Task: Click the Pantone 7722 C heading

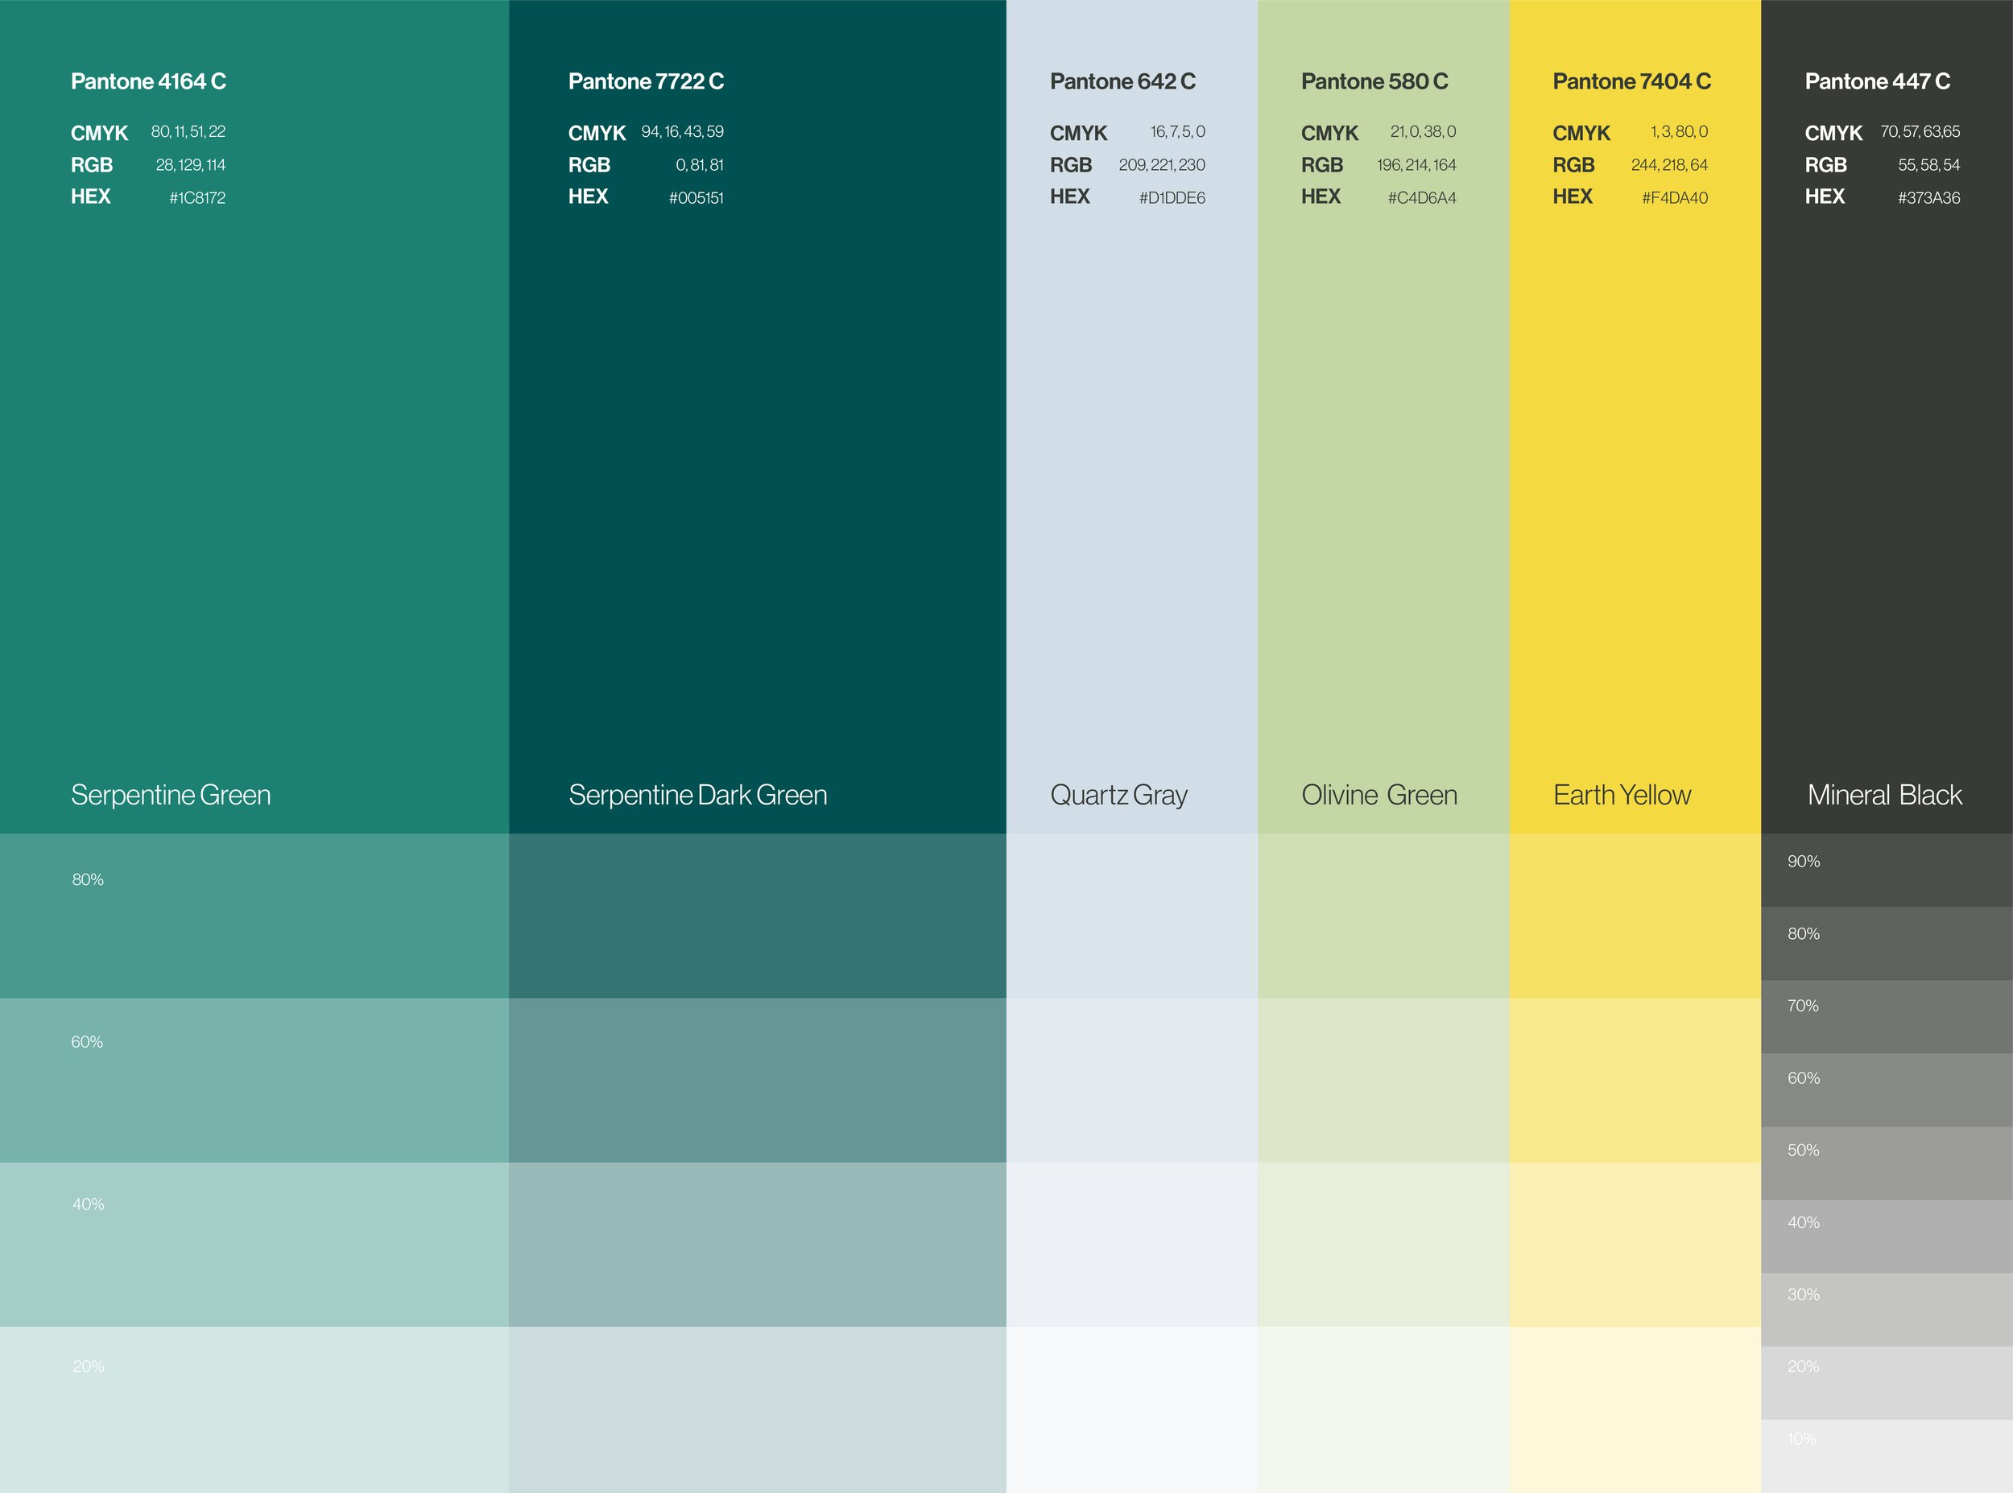Action: tap(646, 81)
